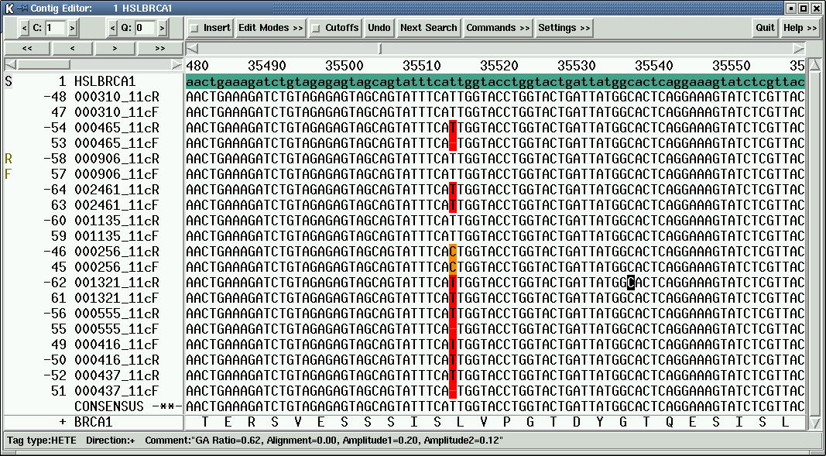Open the Help menu
Image resolution: width=826 pixels, height=456 pixels.
pos(799,28)
